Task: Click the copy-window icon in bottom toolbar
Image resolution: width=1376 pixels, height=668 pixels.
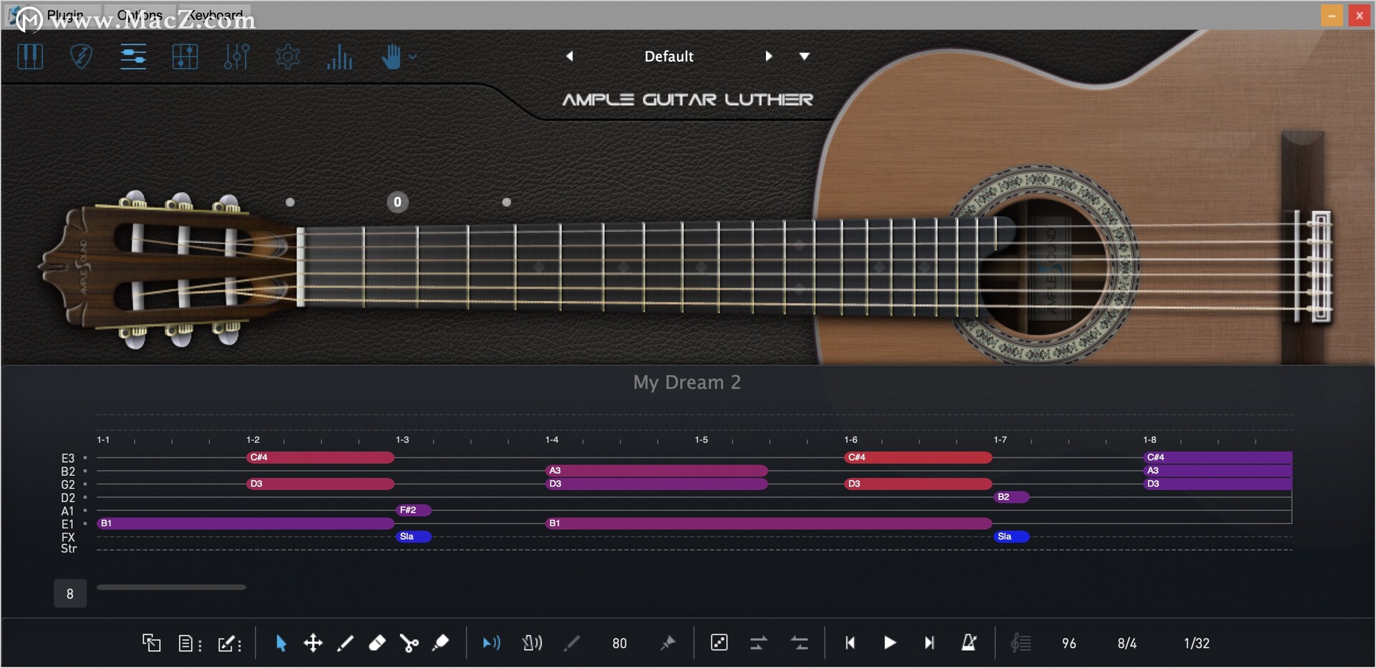Action: pos(151,643)
